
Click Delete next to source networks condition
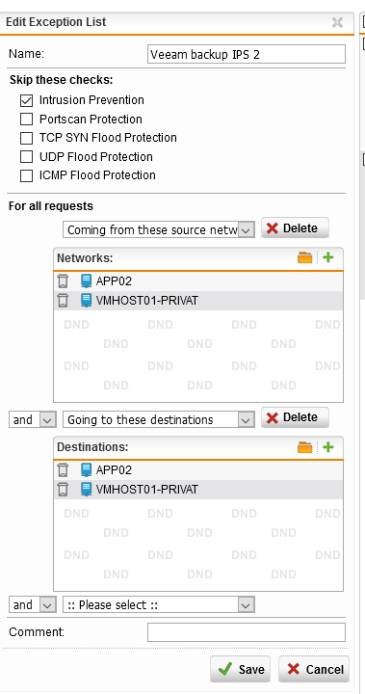coord(295,227)
